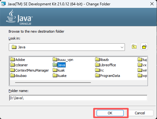Viewport: 157px width, 119px height.
Task: Select the kuak folder
Action: [59, 70]
